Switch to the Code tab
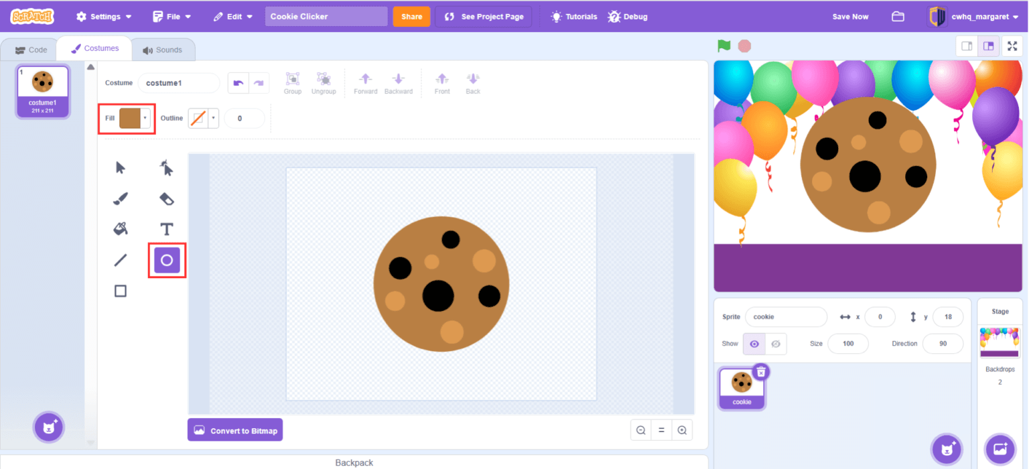Viewport: 1029px width, 469px height. point(31,50)
